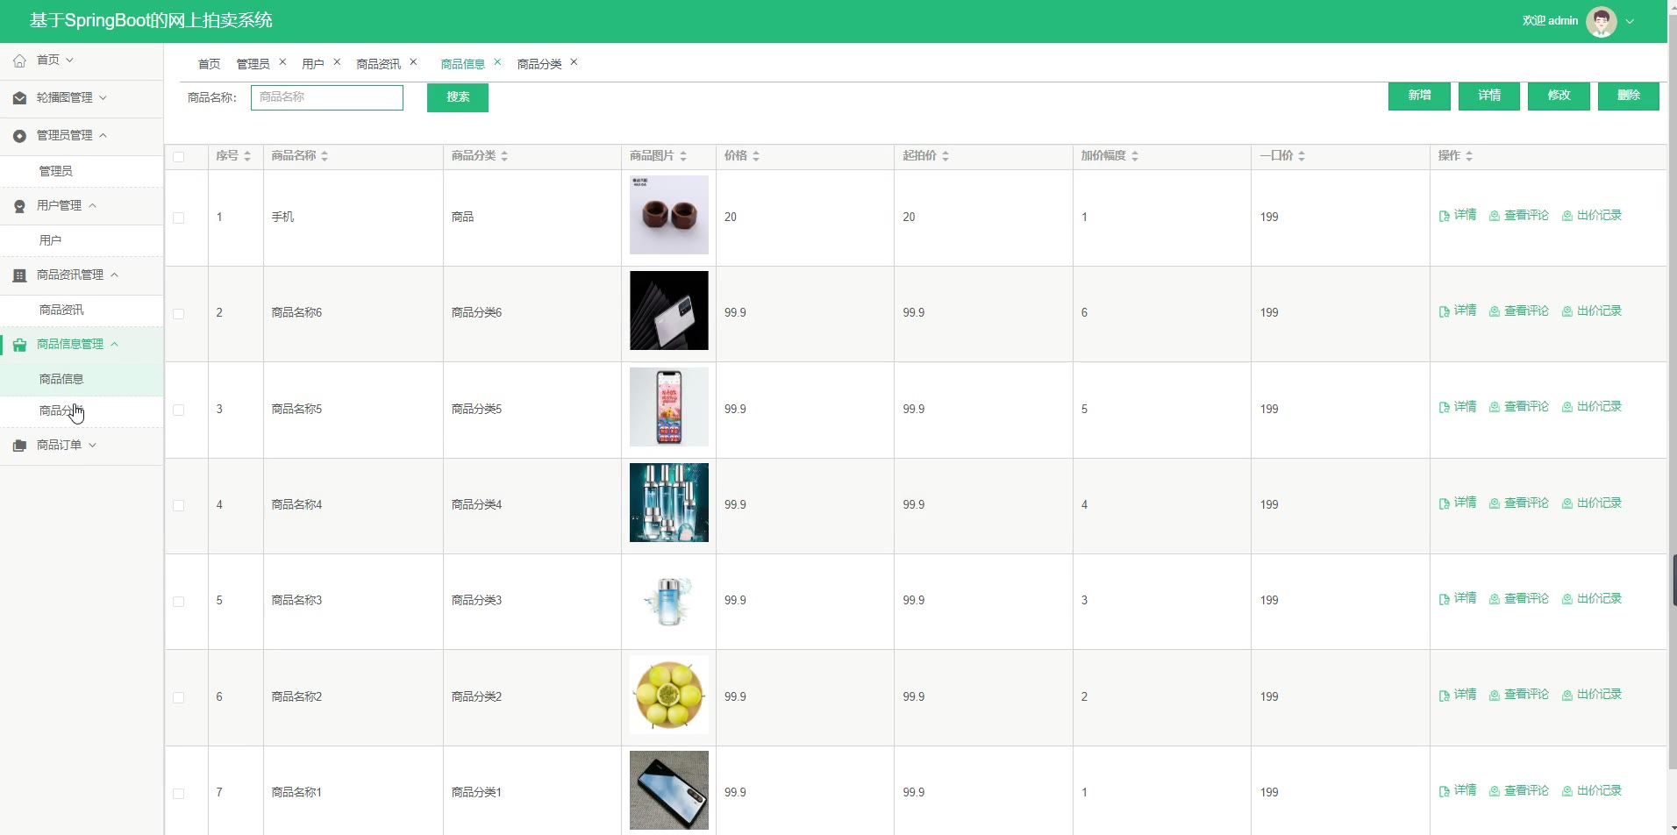The width and height of the screenshot is (1677, 835).
Task: Switch to the 管理员 tab
Action: 253,64
